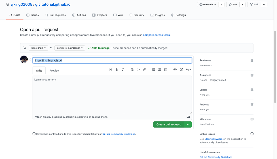Click Create pull request button
This screenshot has width=277, height=159.
(168, 124)
